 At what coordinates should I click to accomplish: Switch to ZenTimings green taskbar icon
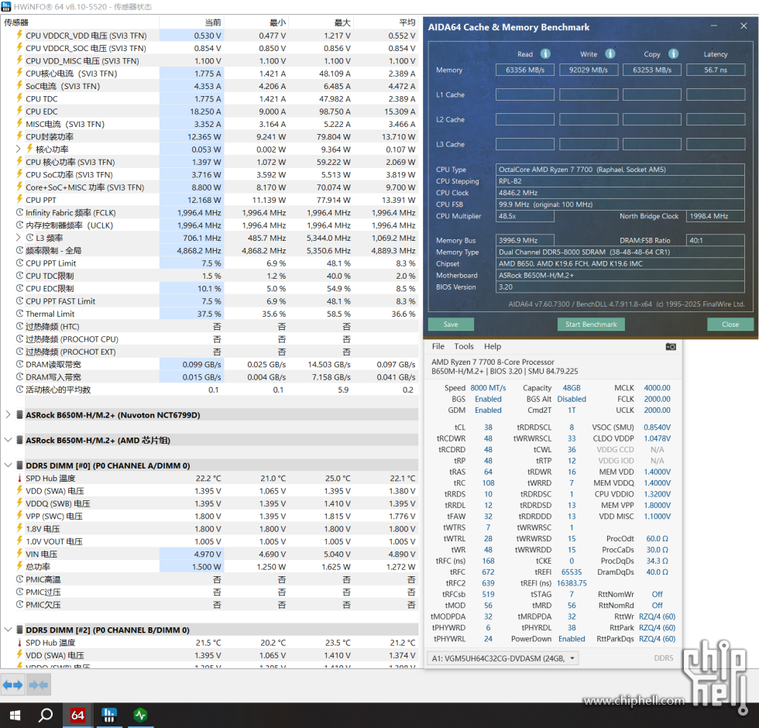pos(140,716)
